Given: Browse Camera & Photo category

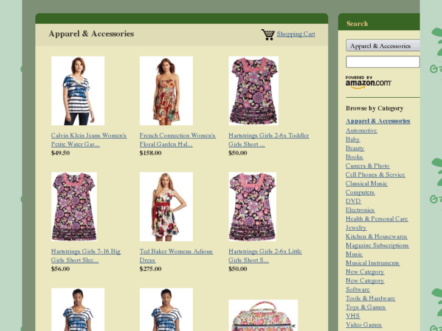Looking at the screenshot, I should [368, 166].
